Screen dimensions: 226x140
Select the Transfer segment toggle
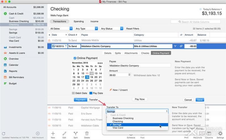[93, 100]
